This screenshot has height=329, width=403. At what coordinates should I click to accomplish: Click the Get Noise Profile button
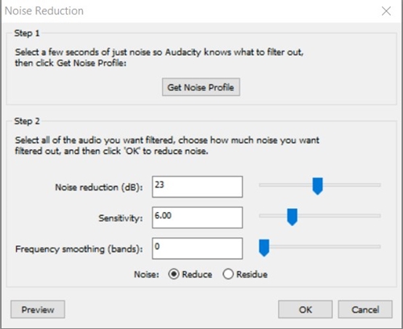[201, 87]
